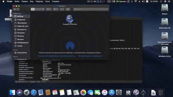Open the Apple menu
Screen dimensions: 173x97
(4, 1)
